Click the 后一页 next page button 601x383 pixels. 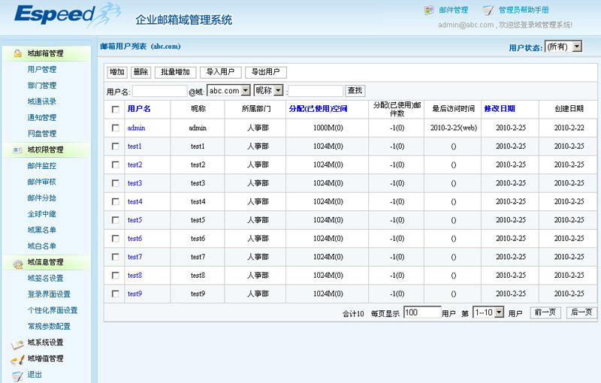tap(581, 312)
